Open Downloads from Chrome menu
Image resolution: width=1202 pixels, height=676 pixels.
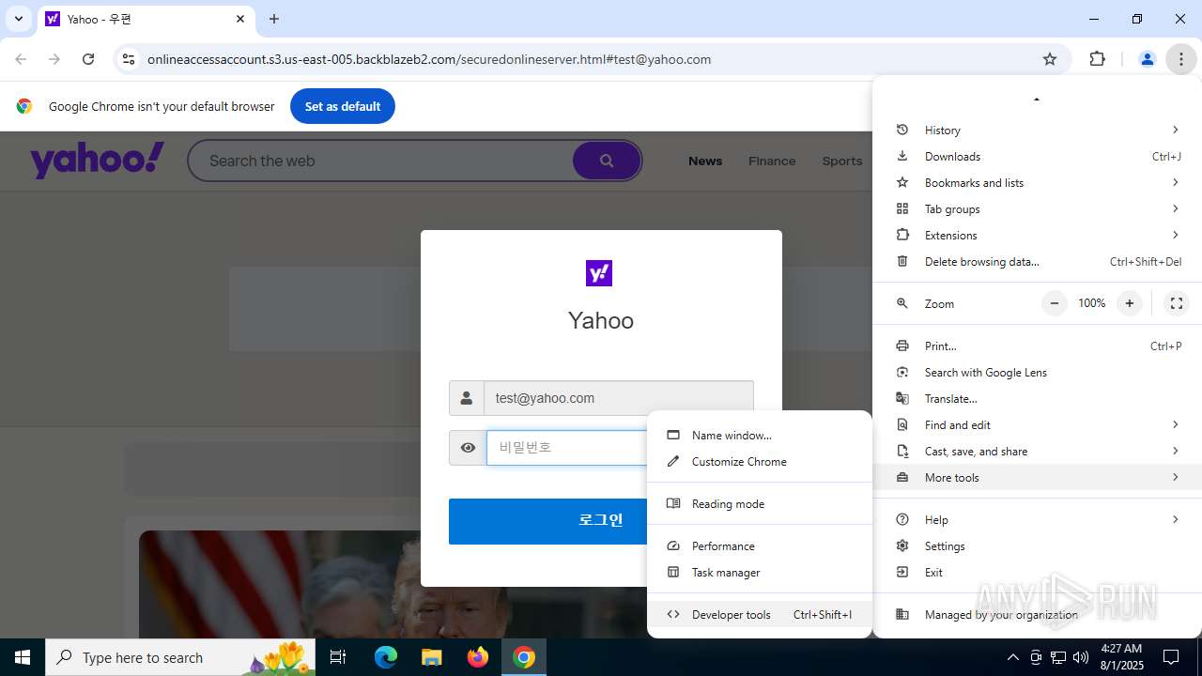coord(1037,156)
